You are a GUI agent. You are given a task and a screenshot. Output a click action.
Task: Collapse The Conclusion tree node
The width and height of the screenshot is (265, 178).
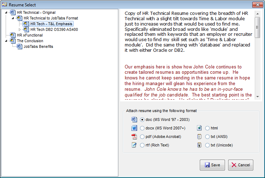tap(6, 41)
